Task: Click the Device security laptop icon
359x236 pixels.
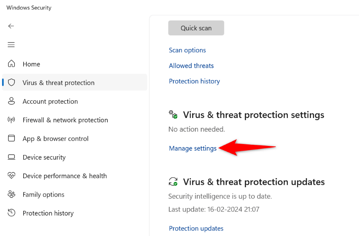Action: (x=11, y=157)
